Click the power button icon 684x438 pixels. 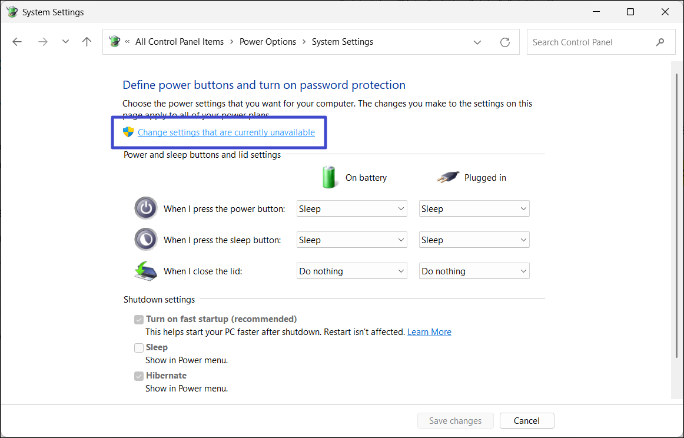click(146, 208)
